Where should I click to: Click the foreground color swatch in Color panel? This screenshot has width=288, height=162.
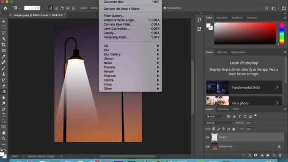pos(208,26)
